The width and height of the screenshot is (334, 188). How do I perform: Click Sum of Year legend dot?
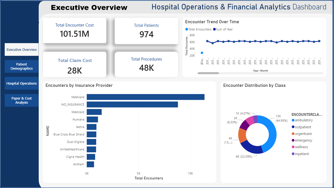point(214,29)
